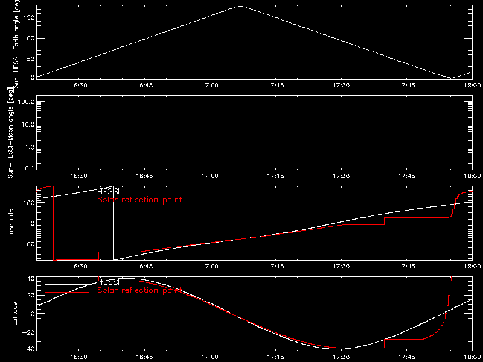The height and width of the screenshot is (362, 483).
Task: Click the -40 tick label on Latitude plot
Action: 27,349
